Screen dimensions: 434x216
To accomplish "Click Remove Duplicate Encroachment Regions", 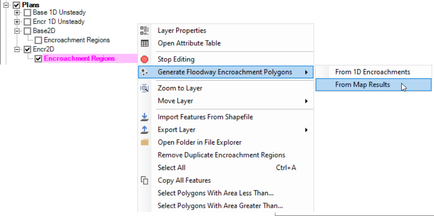I will 221,155.
